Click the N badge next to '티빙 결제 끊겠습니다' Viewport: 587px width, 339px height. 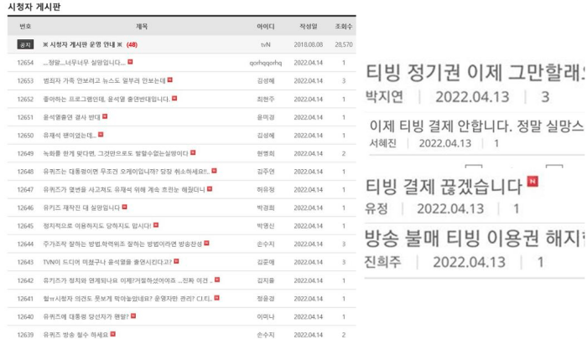(532, 182)
